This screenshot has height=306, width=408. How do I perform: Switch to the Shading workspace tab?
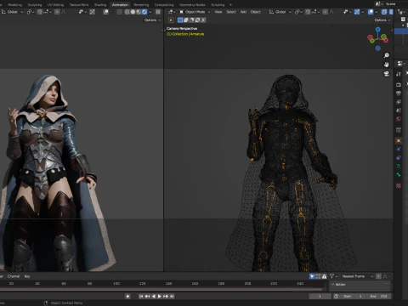[100, 5]
